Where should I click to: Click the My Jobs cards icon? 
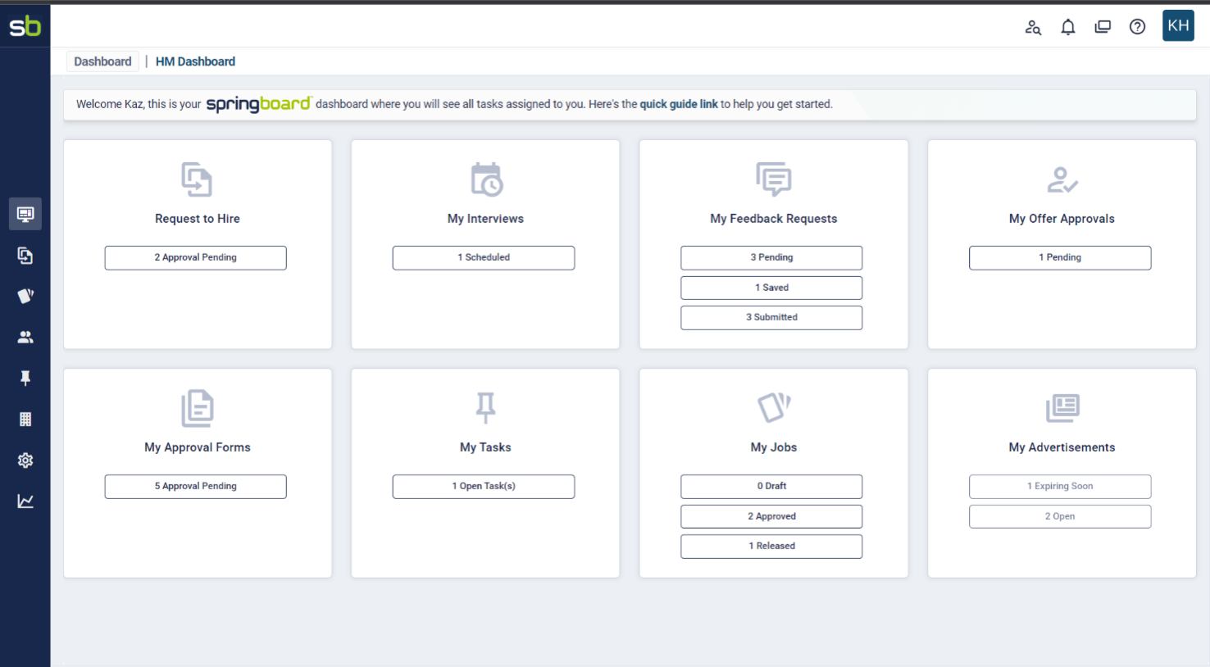(774, 407)
